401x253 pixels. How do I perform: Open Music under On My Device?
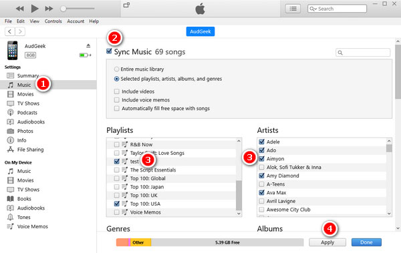24,171
